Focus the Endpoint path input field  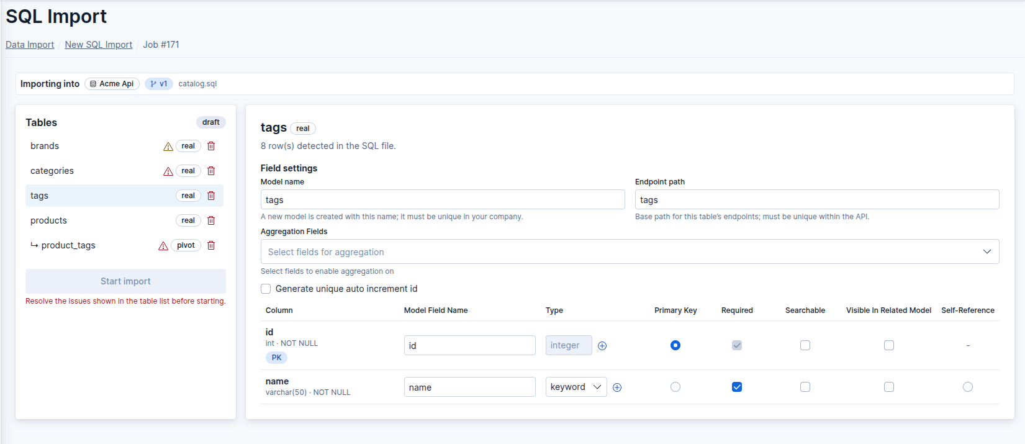click(817, 199)
